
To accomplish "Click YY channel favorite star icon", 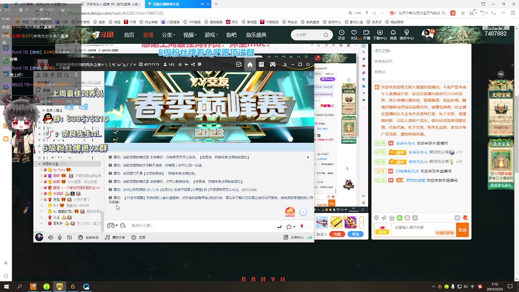I will [180, 64].
